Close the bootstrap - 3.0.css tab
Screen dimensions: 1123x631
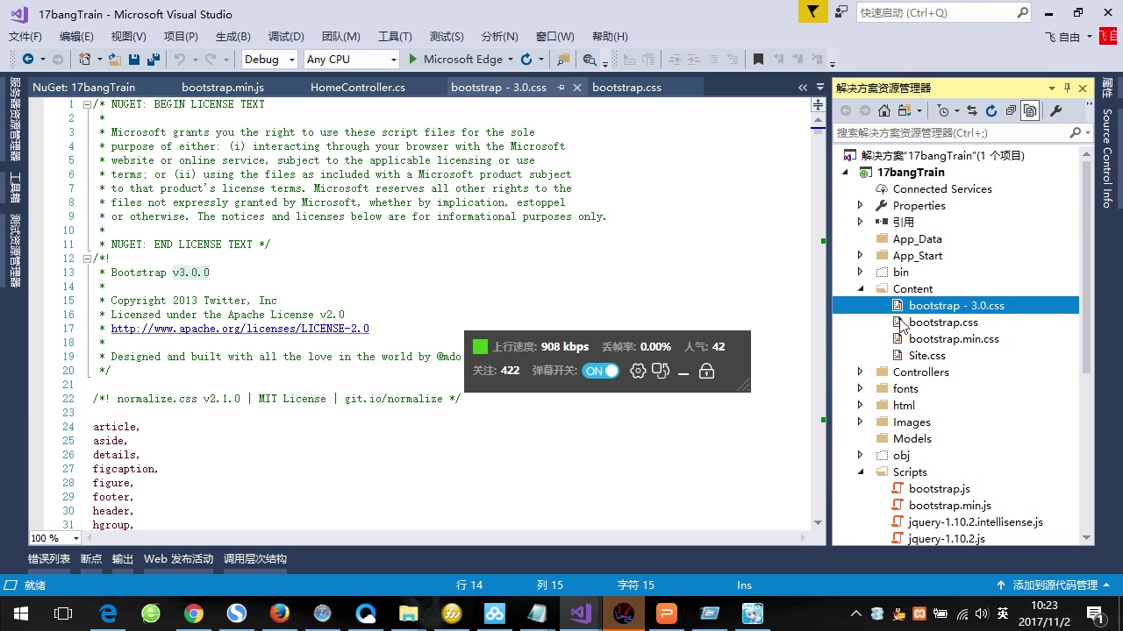click(577, 88)
